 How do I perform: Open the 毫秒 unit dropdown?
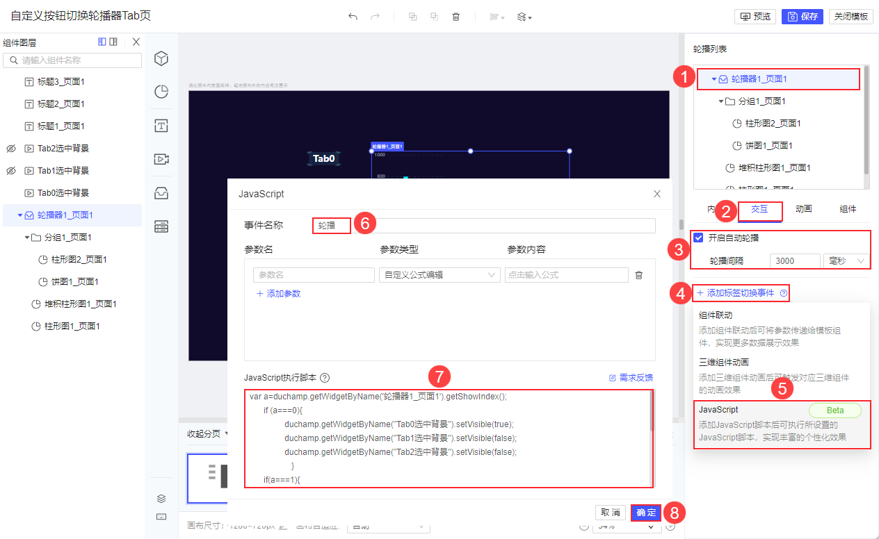(x=846, y=260)
